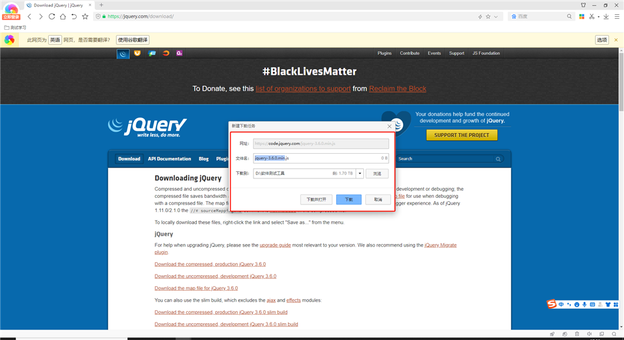Click the jQuery logo
The width and height of the screenshot is (624, 340).
148,127
